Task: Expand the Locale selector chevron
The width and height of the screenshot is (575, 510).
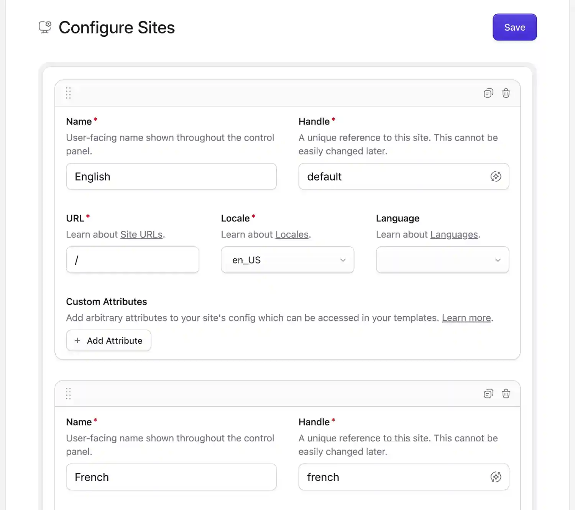Action: click(x=342, y=260)
